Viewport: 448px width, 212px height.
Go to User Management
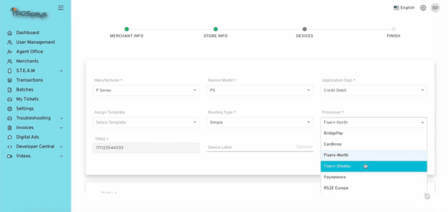pyautogui.click(x=36, y=42)
